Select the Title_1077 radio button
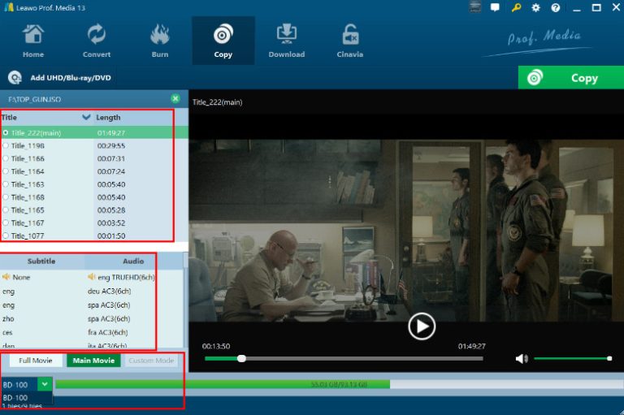Image resolution: width=624 pixels, height=415 pixels. coord(6,236)
